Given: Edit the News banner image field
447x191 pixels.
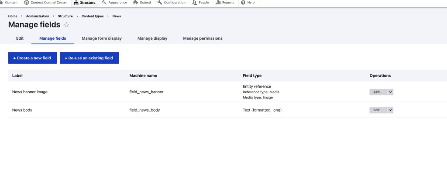Looking at the screenshot, I should pos(376,92).
